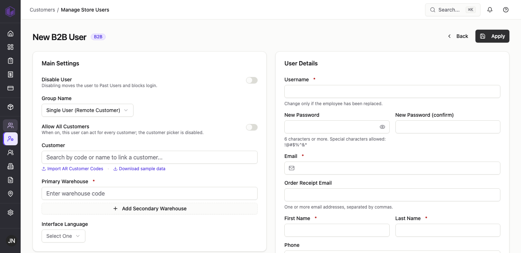Click the New B2B User title
This screenshot has height=253, width=521.
tap(59, 37)
